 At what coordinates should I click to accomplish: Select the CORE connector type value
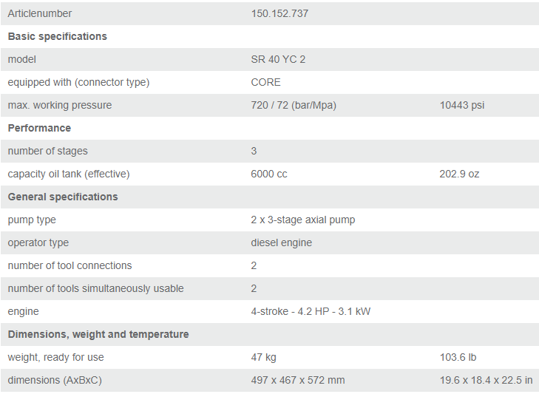tap(266, 82)
